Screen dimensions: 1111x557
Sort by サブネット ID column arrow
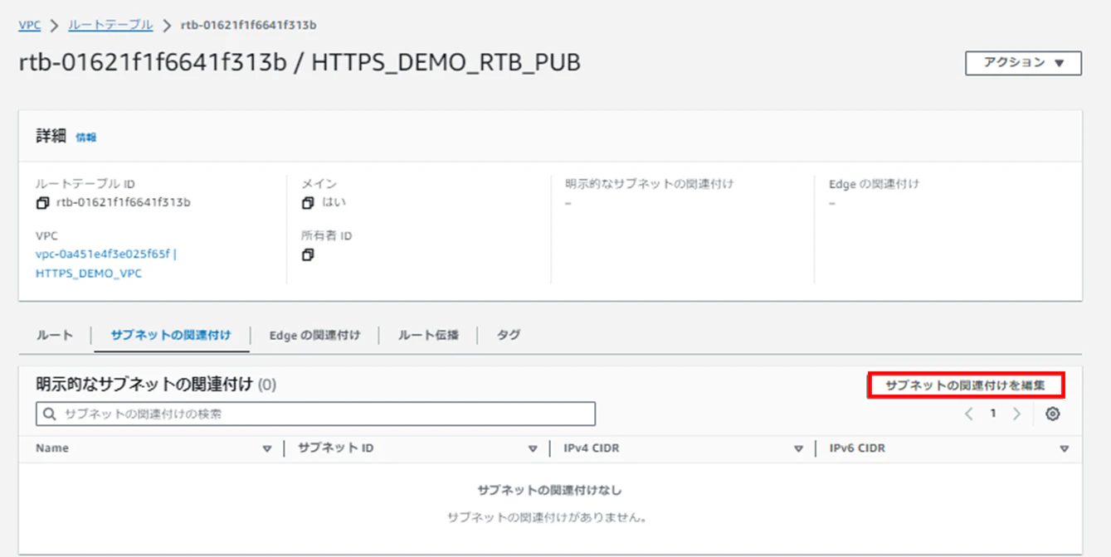click(x=533, y=449)
